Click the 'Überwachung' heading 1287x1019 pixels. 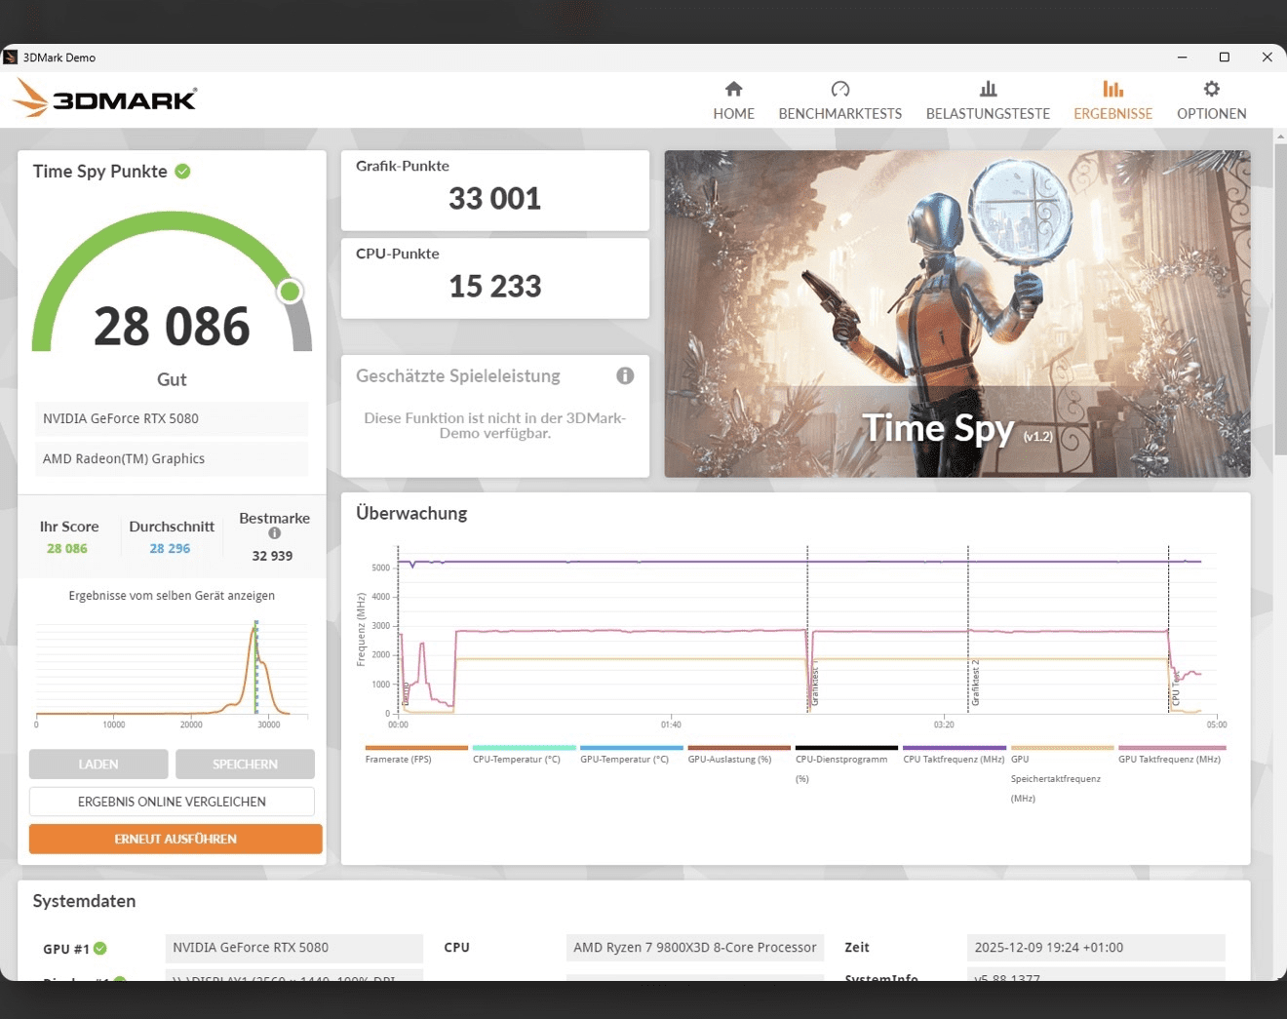point(411,513)
